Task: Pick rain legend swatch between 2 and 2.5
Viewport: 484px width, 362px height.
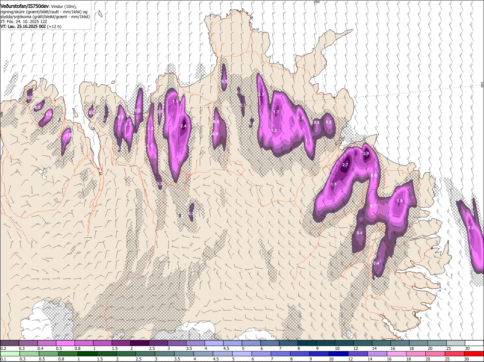Action: (126, 354)
